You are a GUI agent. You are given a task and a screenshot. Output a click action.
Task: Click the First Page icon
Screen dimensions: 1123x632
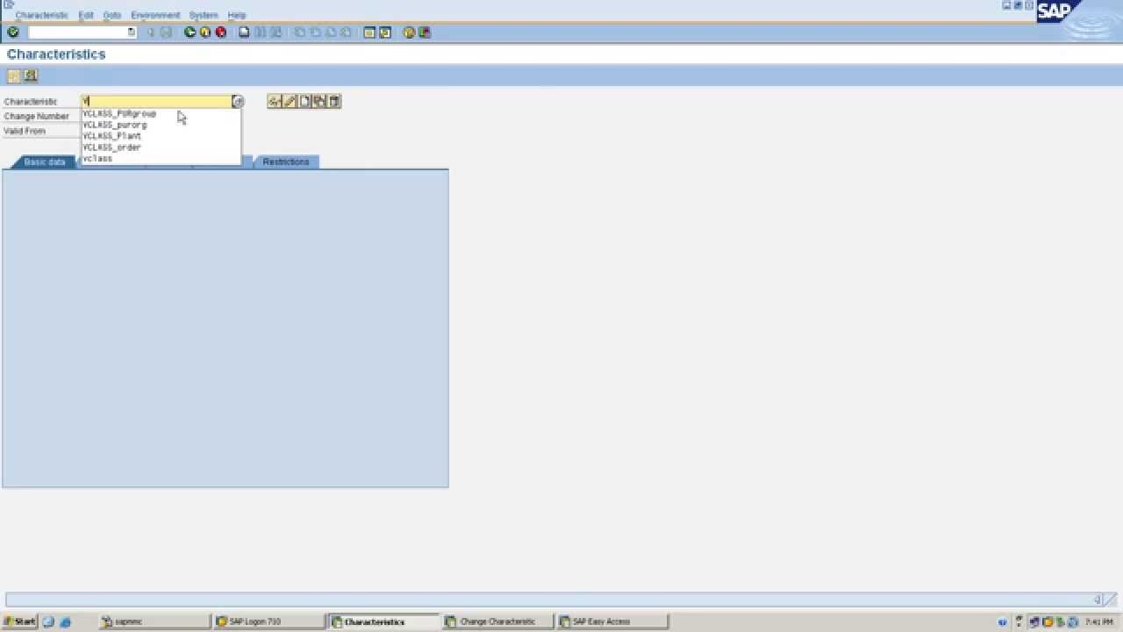[299, 32]
